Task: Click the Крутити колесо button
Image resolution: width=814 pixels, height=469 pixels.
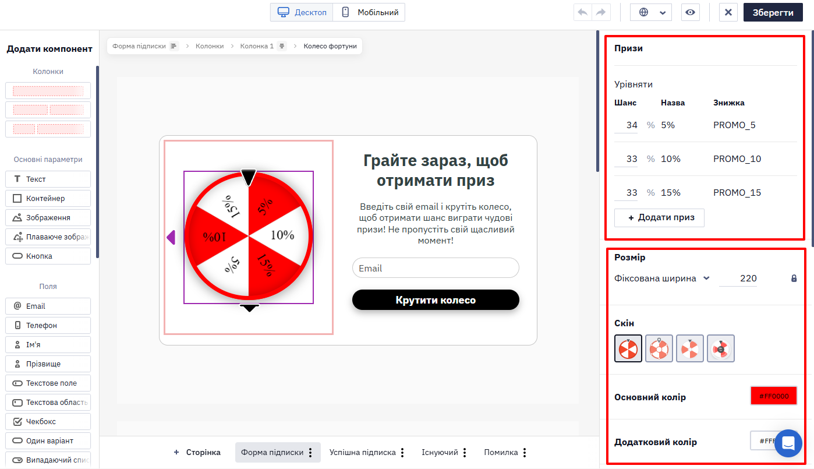Action: [436, 300]
